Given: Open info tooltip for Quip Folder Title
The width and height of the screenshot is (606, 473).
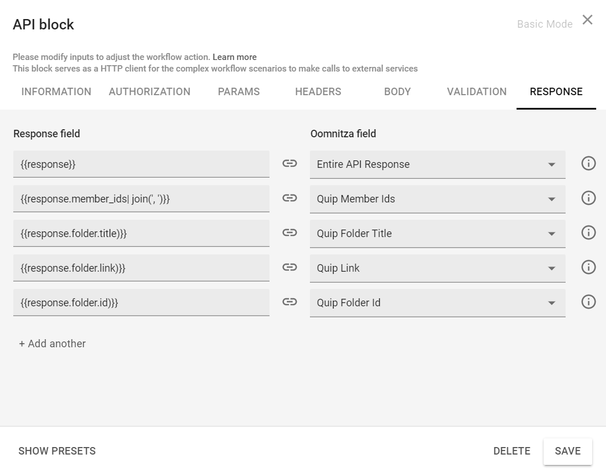Looking at the screenshot, I should click(x=588, y=232).
